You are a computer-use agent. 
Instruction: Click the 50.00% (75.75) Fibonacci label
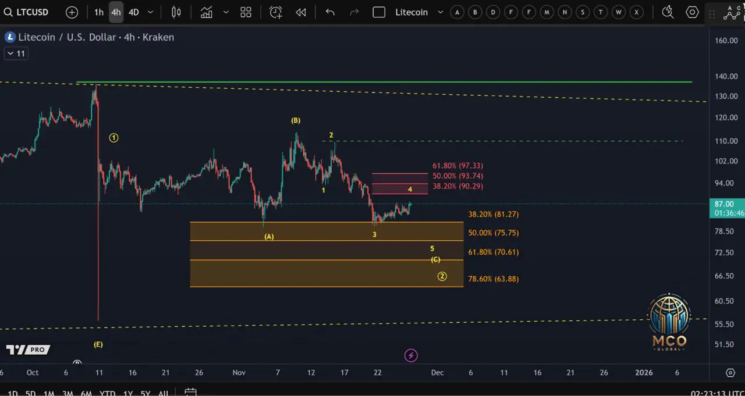[494, 233]
